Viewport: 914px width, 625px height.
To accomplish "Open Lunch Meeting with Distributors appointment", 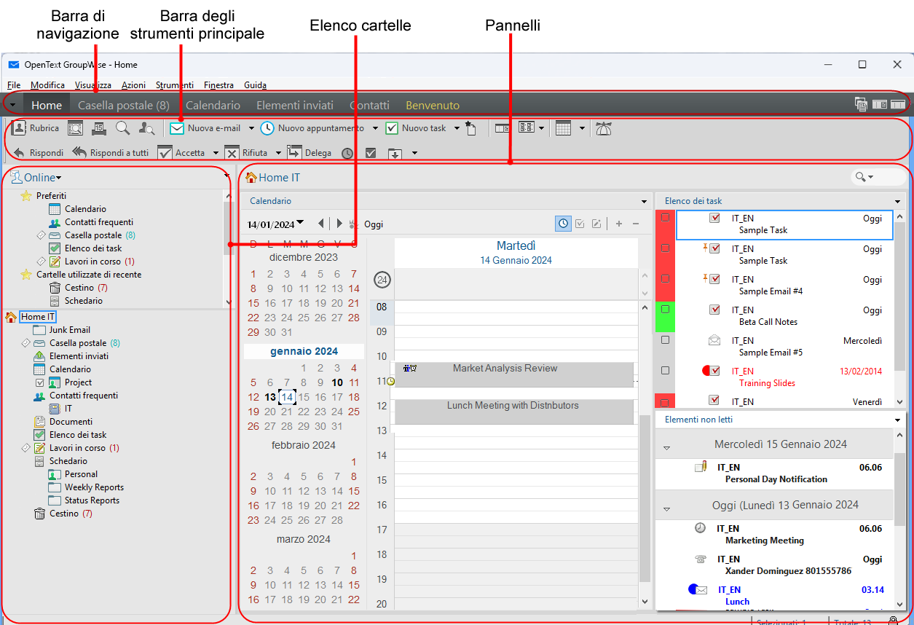I will [513, 412].
